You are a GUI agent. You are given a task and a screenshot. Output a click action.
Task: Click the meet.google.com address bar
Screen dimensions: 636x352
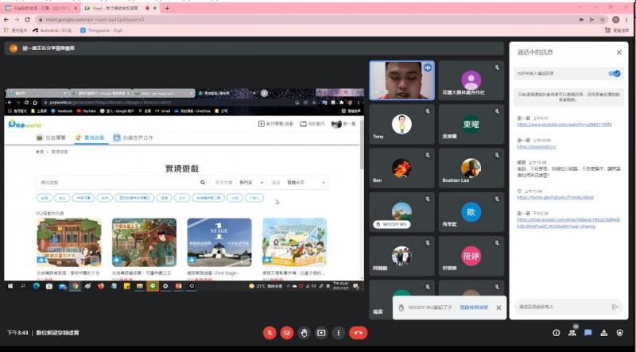(304, 19)
